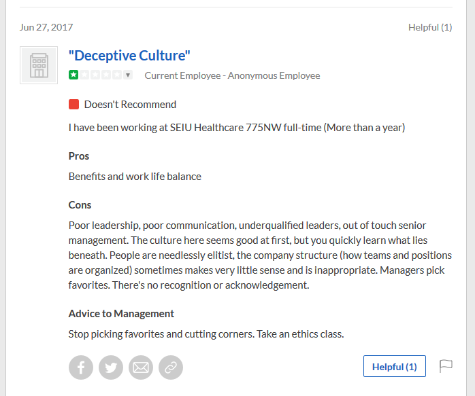The image size is (475, 396).
Task: Click the fifth empty gray star
Action: pos(117,75)
